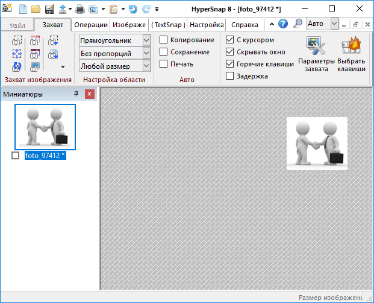Viewport: 374px width, 303px height.
Task: Toggle the Сохранение checkbox
Action: pos(164,52)
